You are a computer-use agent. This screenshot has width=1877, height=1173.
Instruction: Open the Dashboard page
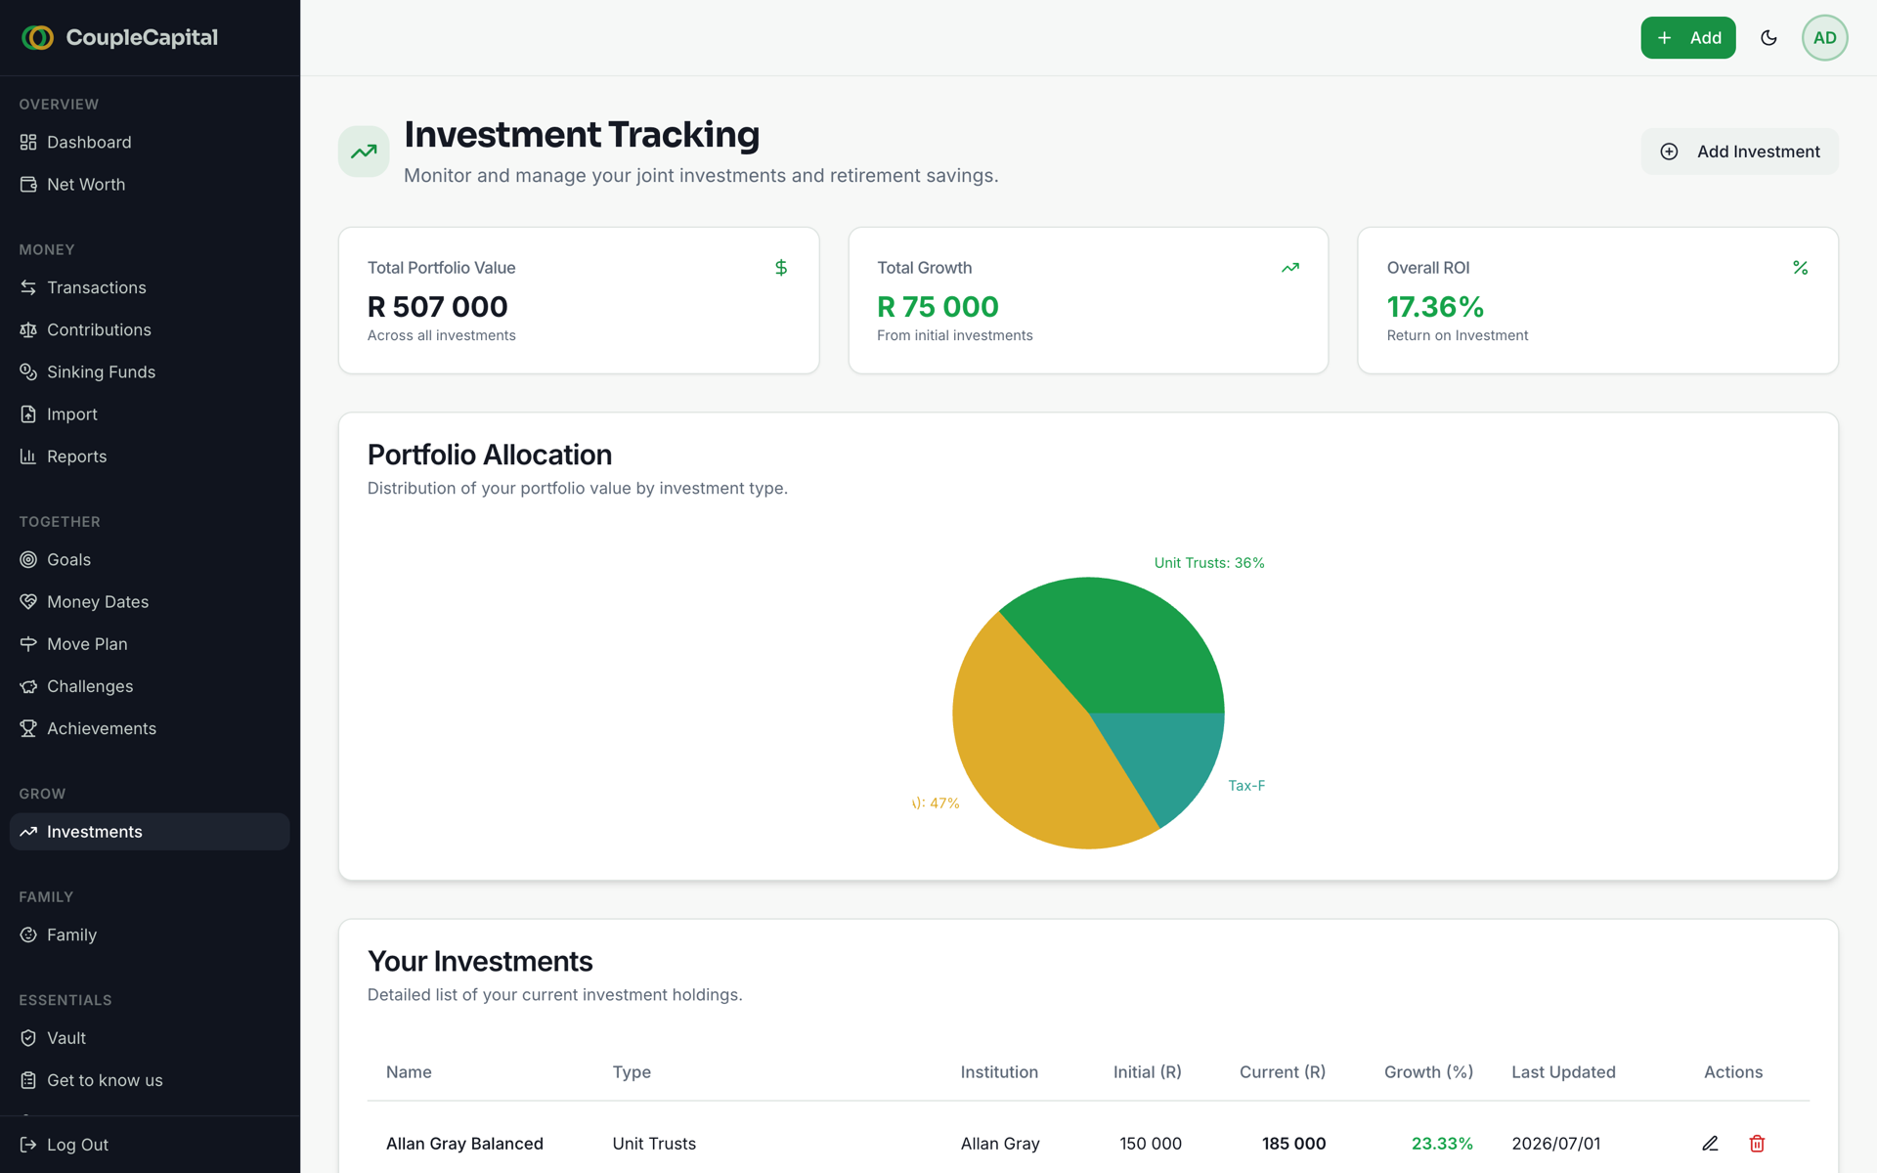[150, 143]
